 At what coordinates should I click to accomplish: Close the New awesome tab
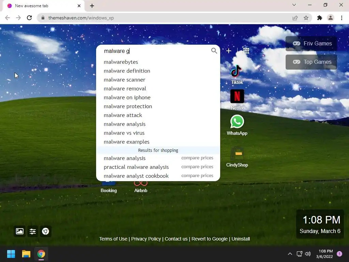tap(79, 6)
